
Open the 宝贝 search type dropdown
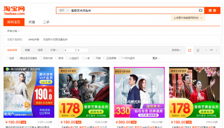click(x=64, y=11)
